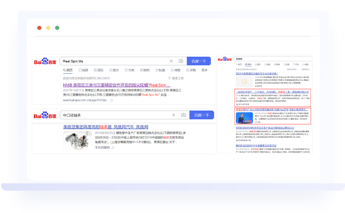Select the 网页 tab in right news panel

click(x=239, y=64)
